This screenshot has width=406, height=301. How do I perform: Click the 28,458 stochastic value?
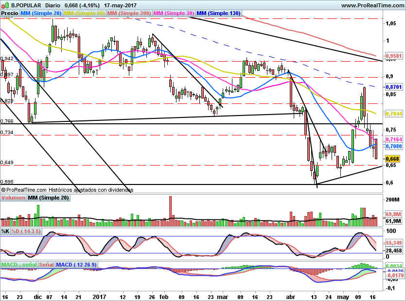tap(393, 251)
